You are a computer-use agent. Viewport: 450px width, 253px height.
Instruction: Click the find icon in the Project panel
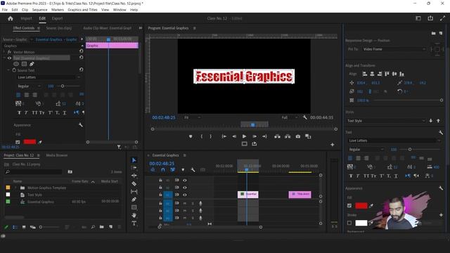point(93,227)
